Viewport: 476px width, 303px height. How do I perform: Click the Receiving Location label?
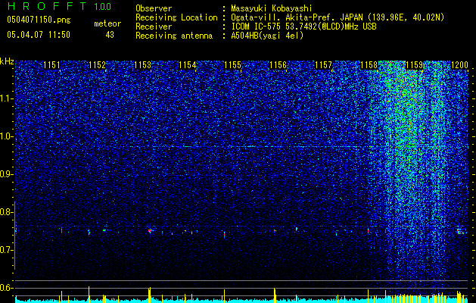click(x=176, y=17)
